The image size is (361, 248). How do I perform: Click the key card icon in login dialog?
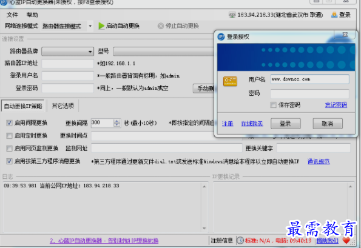click(x=230, y=81)
